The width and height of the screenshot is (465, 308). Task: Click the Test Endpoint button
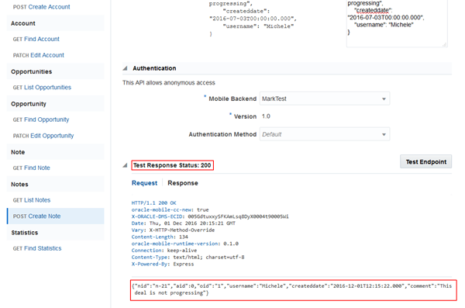[x=425, y=161]
